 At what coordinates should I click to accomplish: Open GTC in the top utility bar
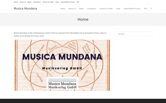[x=78, y=2]
